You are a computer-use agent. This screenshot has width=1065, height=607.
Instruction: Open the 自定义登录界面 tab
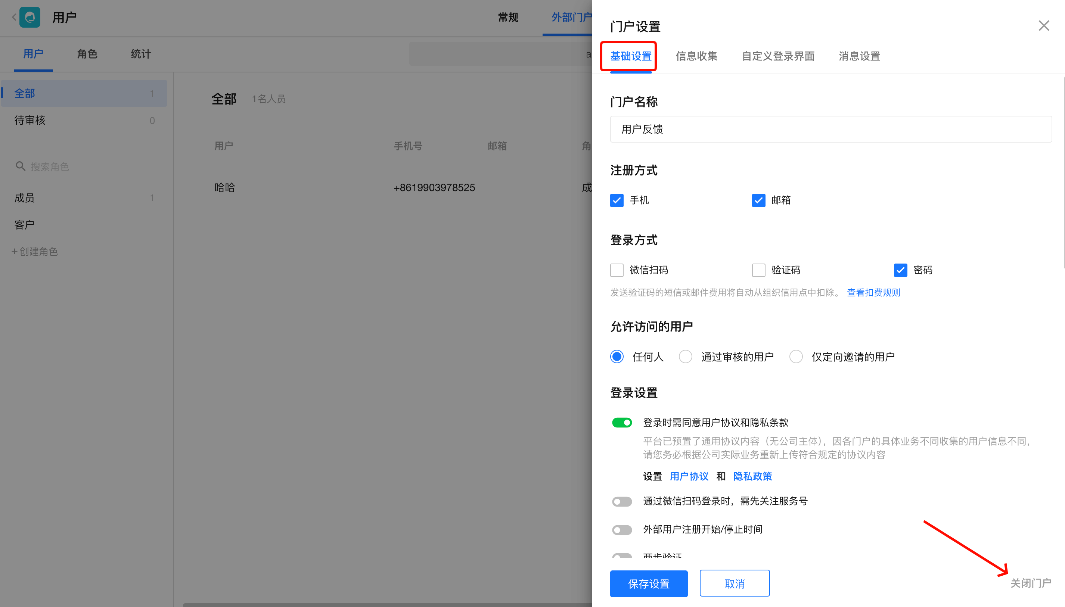tap(778, 56)
